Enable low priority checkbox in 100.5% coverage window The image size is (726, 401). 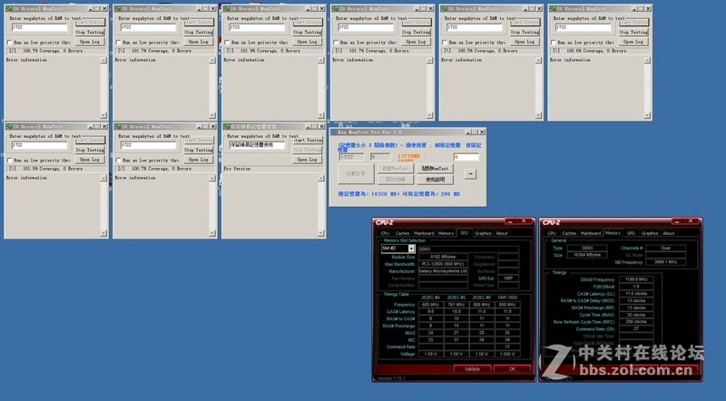point(445,42)
